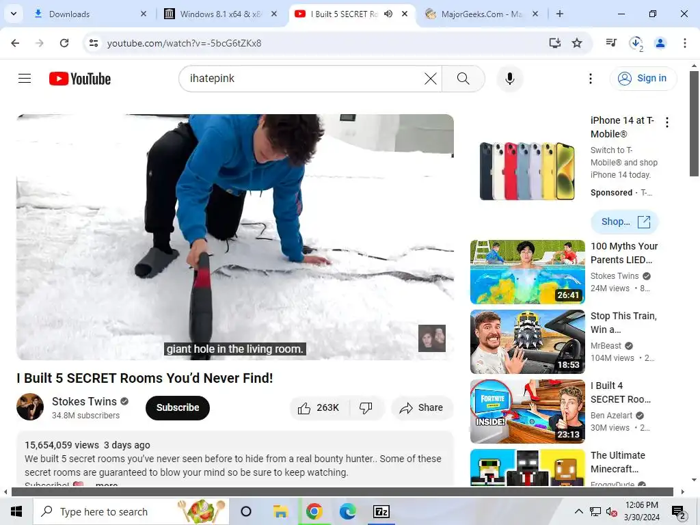This screenshot has width=700, height=525.
Task: Open the Windows Start menu
Action: [16, 511]
